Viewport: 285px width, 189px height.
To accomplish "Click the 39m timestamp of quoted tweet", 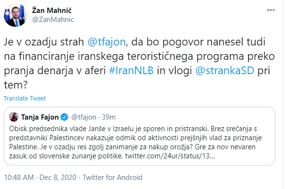I will pos(109,117).
